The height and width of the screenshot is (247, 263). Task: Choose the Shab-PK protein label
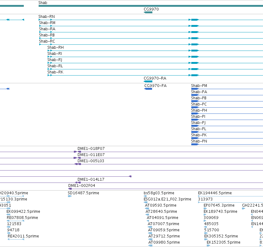click(199, 135)
